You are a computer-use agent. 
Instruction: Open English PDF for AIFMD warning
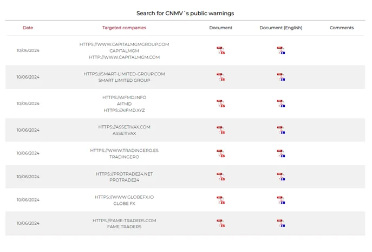(281, 104)
